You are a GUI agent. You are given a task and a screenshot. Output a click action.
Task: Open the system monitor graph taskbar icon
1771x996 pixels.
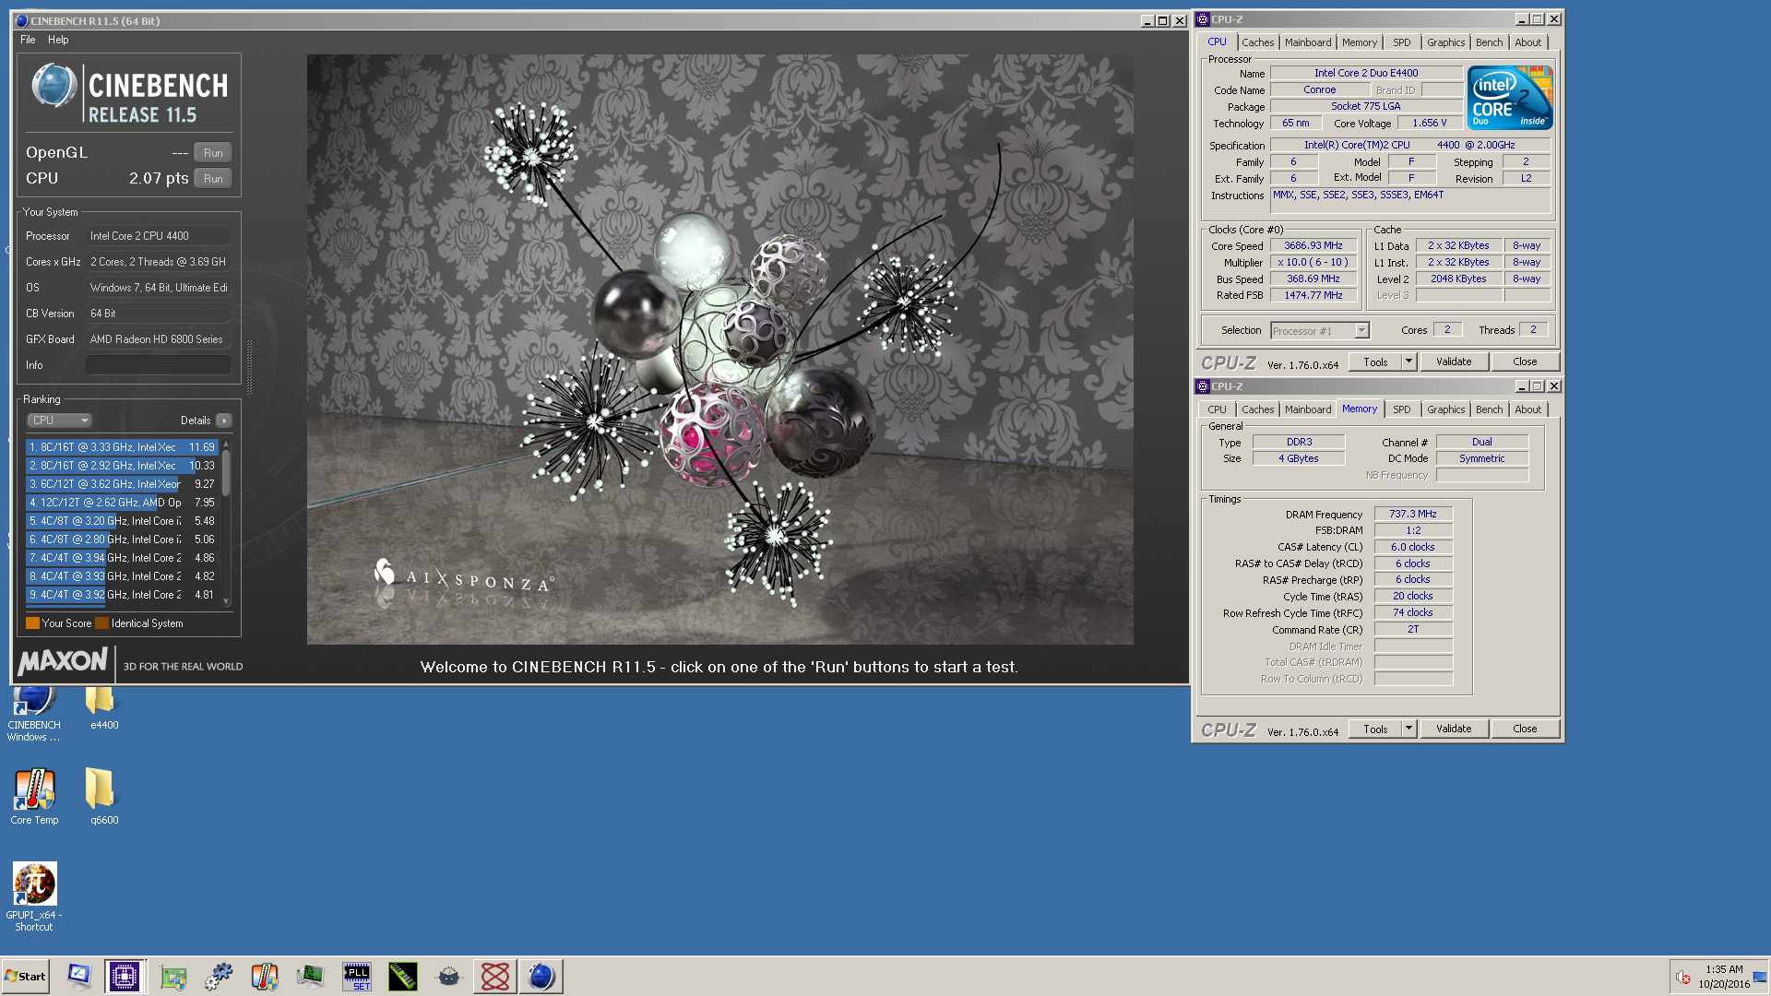click(311, 977)
